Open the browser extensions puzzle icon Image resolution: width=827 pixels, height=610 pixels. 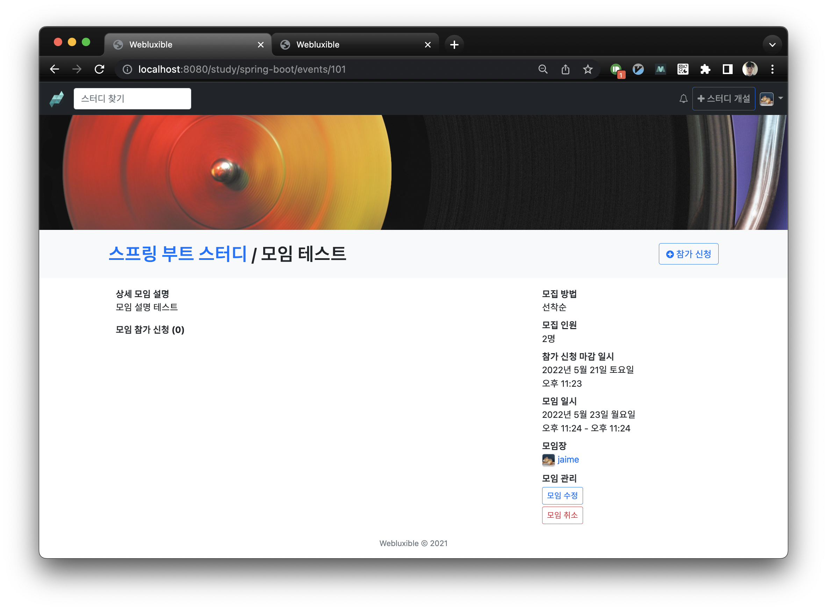(705, 69)
